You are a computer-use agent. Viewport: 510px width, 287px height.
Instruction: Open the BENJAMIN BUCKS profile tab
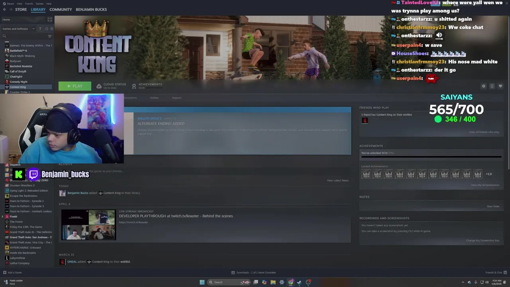click(x=91, y=10)
